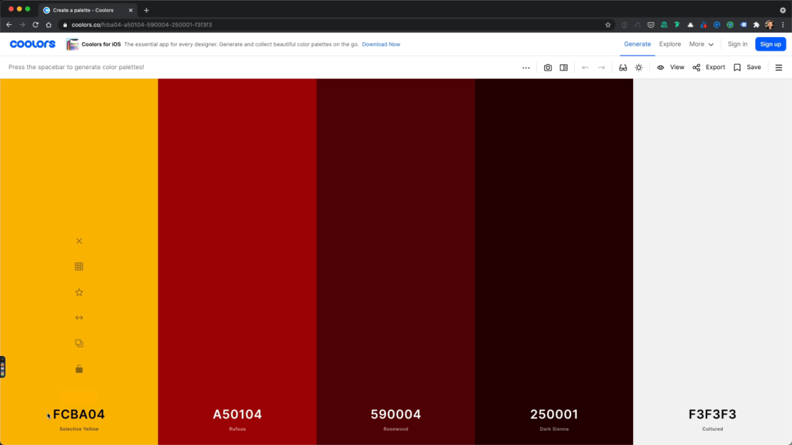Open the side panel layout icon
This screenshot has height=445, width=792.
click(x=564, y=67)
